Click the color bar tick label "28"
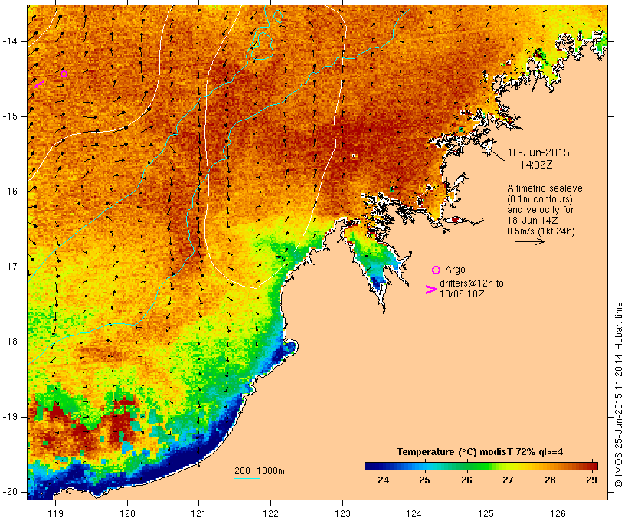 point(550,480)
